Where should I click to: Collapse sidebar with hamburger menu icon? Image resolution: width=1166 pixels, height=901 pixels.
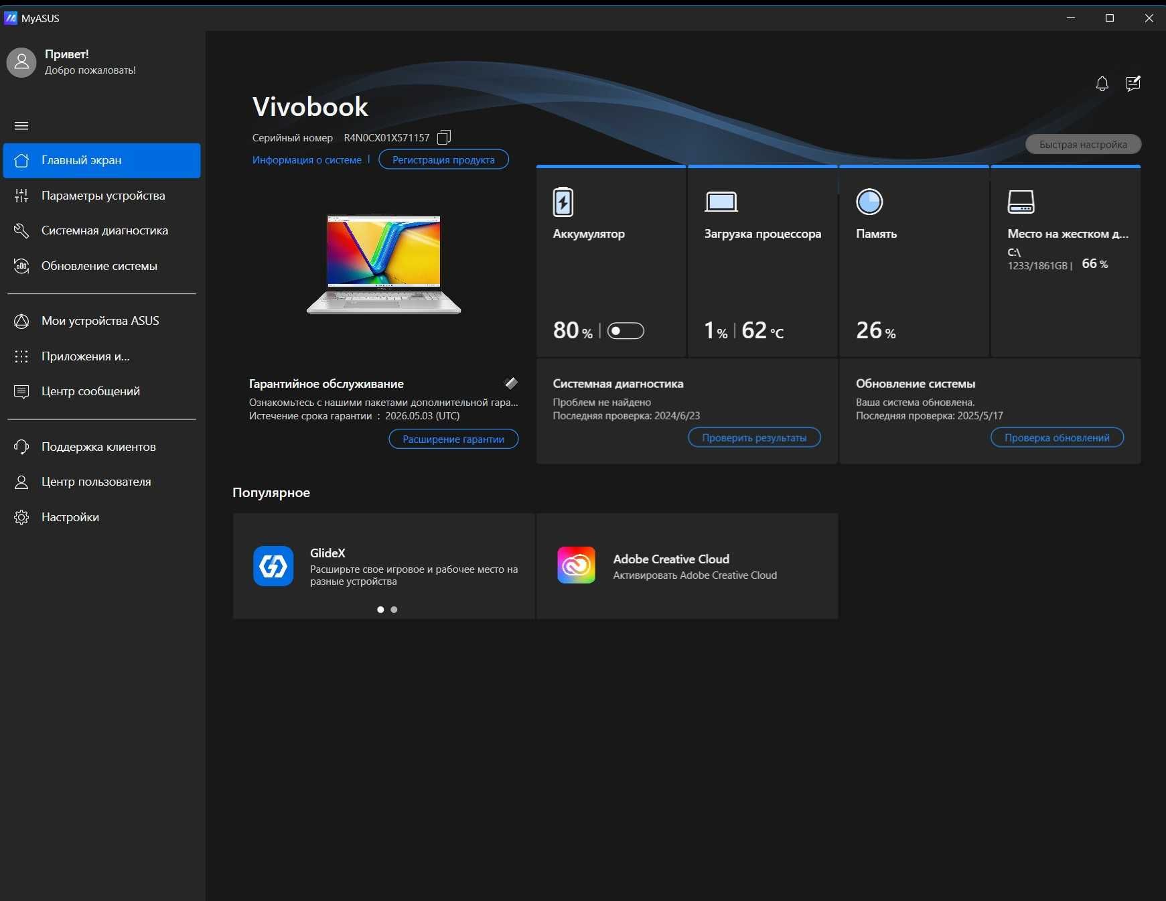coord(21,126)
